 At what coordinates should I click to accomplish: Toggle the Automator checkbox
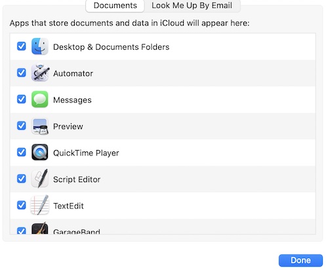[22, 73]
